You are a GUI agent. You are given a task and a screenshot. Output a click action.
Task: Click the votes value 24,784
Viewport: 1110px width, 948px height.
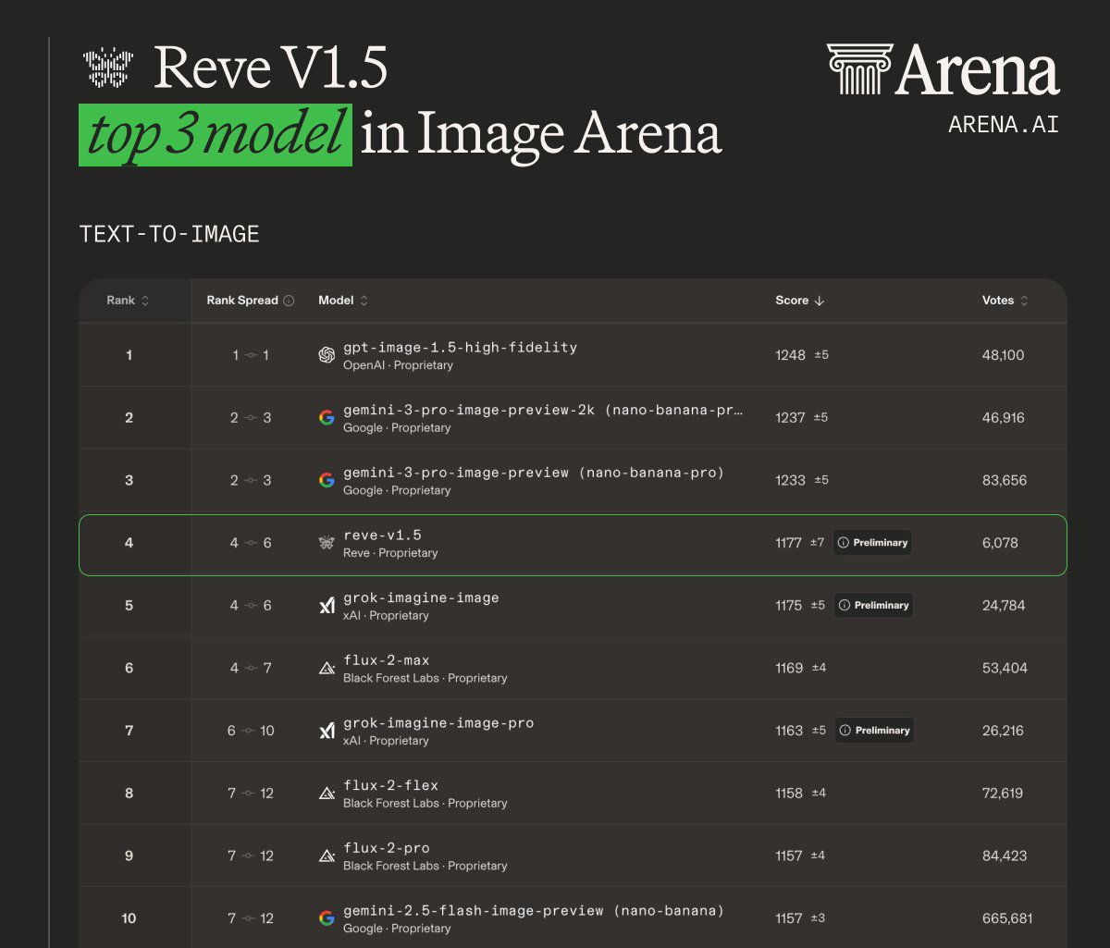pos(1005,605)
